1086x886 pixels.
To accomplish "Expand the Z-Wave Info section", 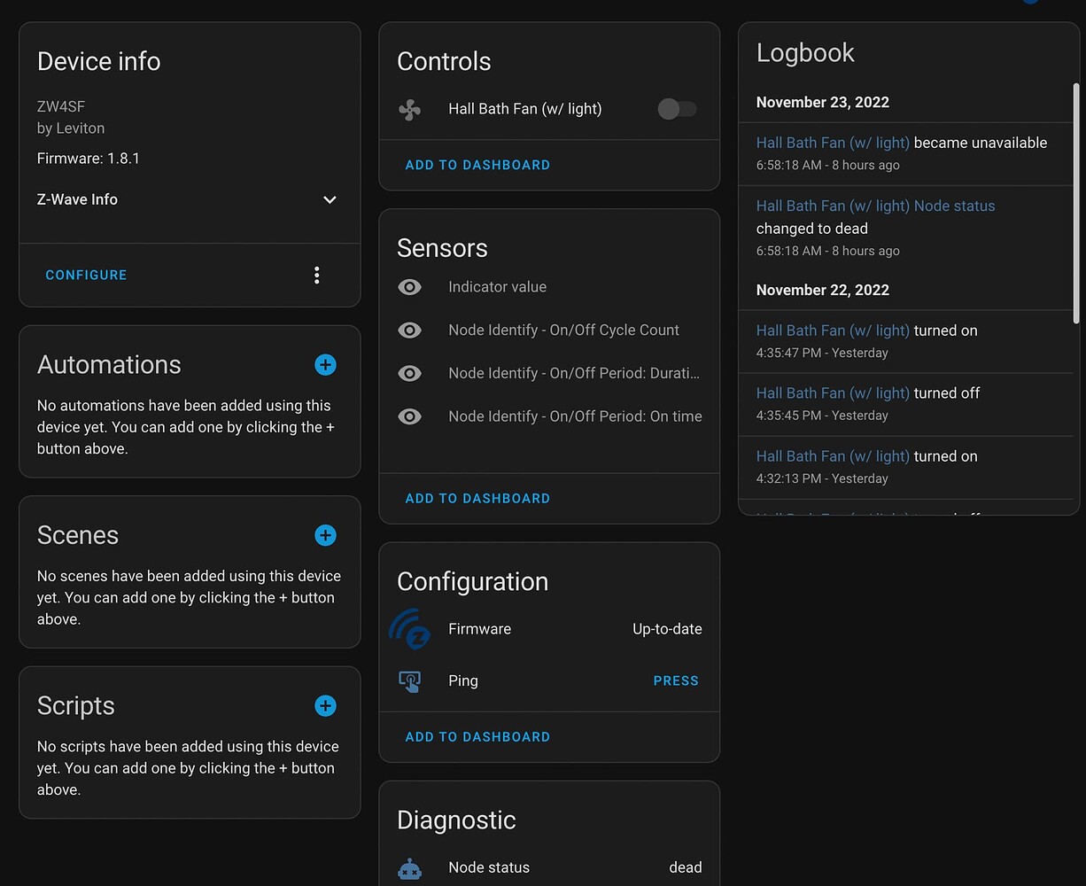I will tap(330, 200).
